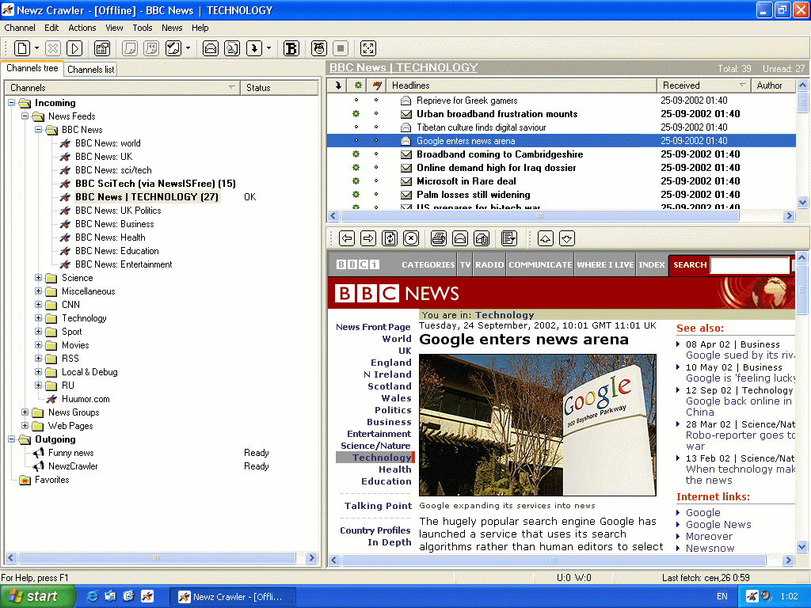Click the BBC SEARCH button
Screen dimensions: 811x608
[690, 264]
